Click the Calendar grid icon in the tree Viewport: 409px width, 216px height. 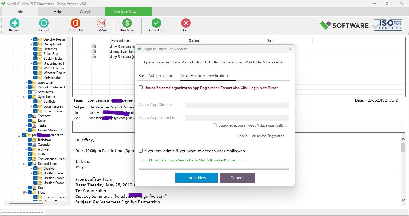[34, 145]
